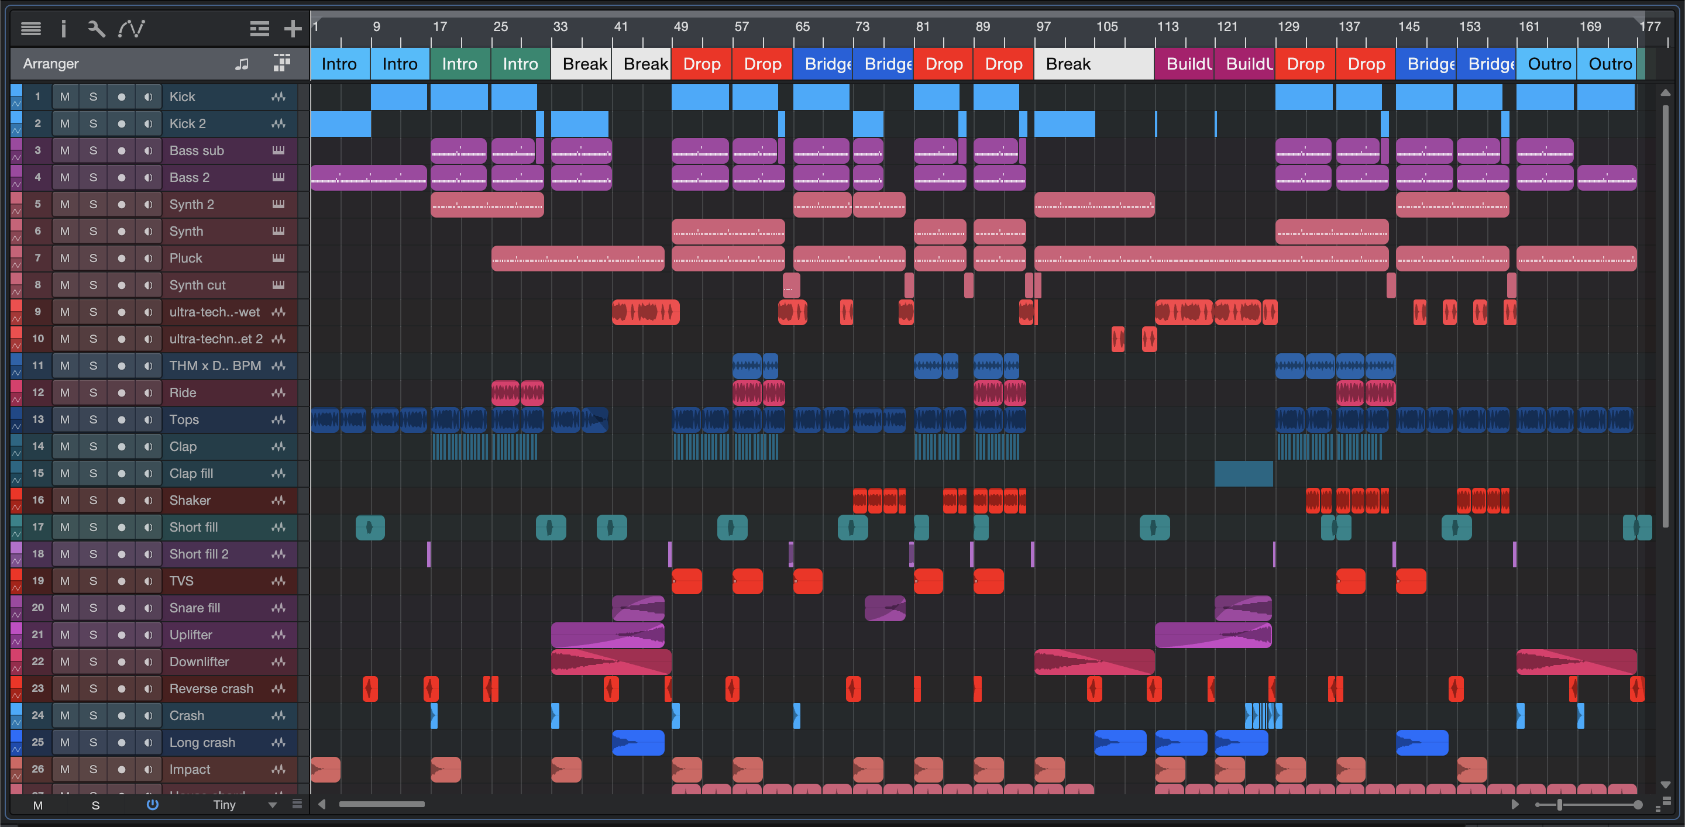This screenshot has width=1685, height=827.
Task: Enable monitor on the Pluck track
Action: tap(149, 257)
